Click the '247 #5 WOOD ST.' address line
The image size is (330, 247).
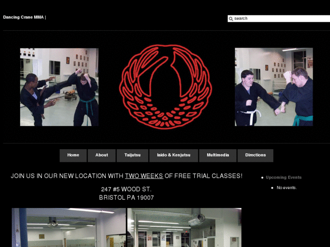pyautogui.click(x=126, y=189)
